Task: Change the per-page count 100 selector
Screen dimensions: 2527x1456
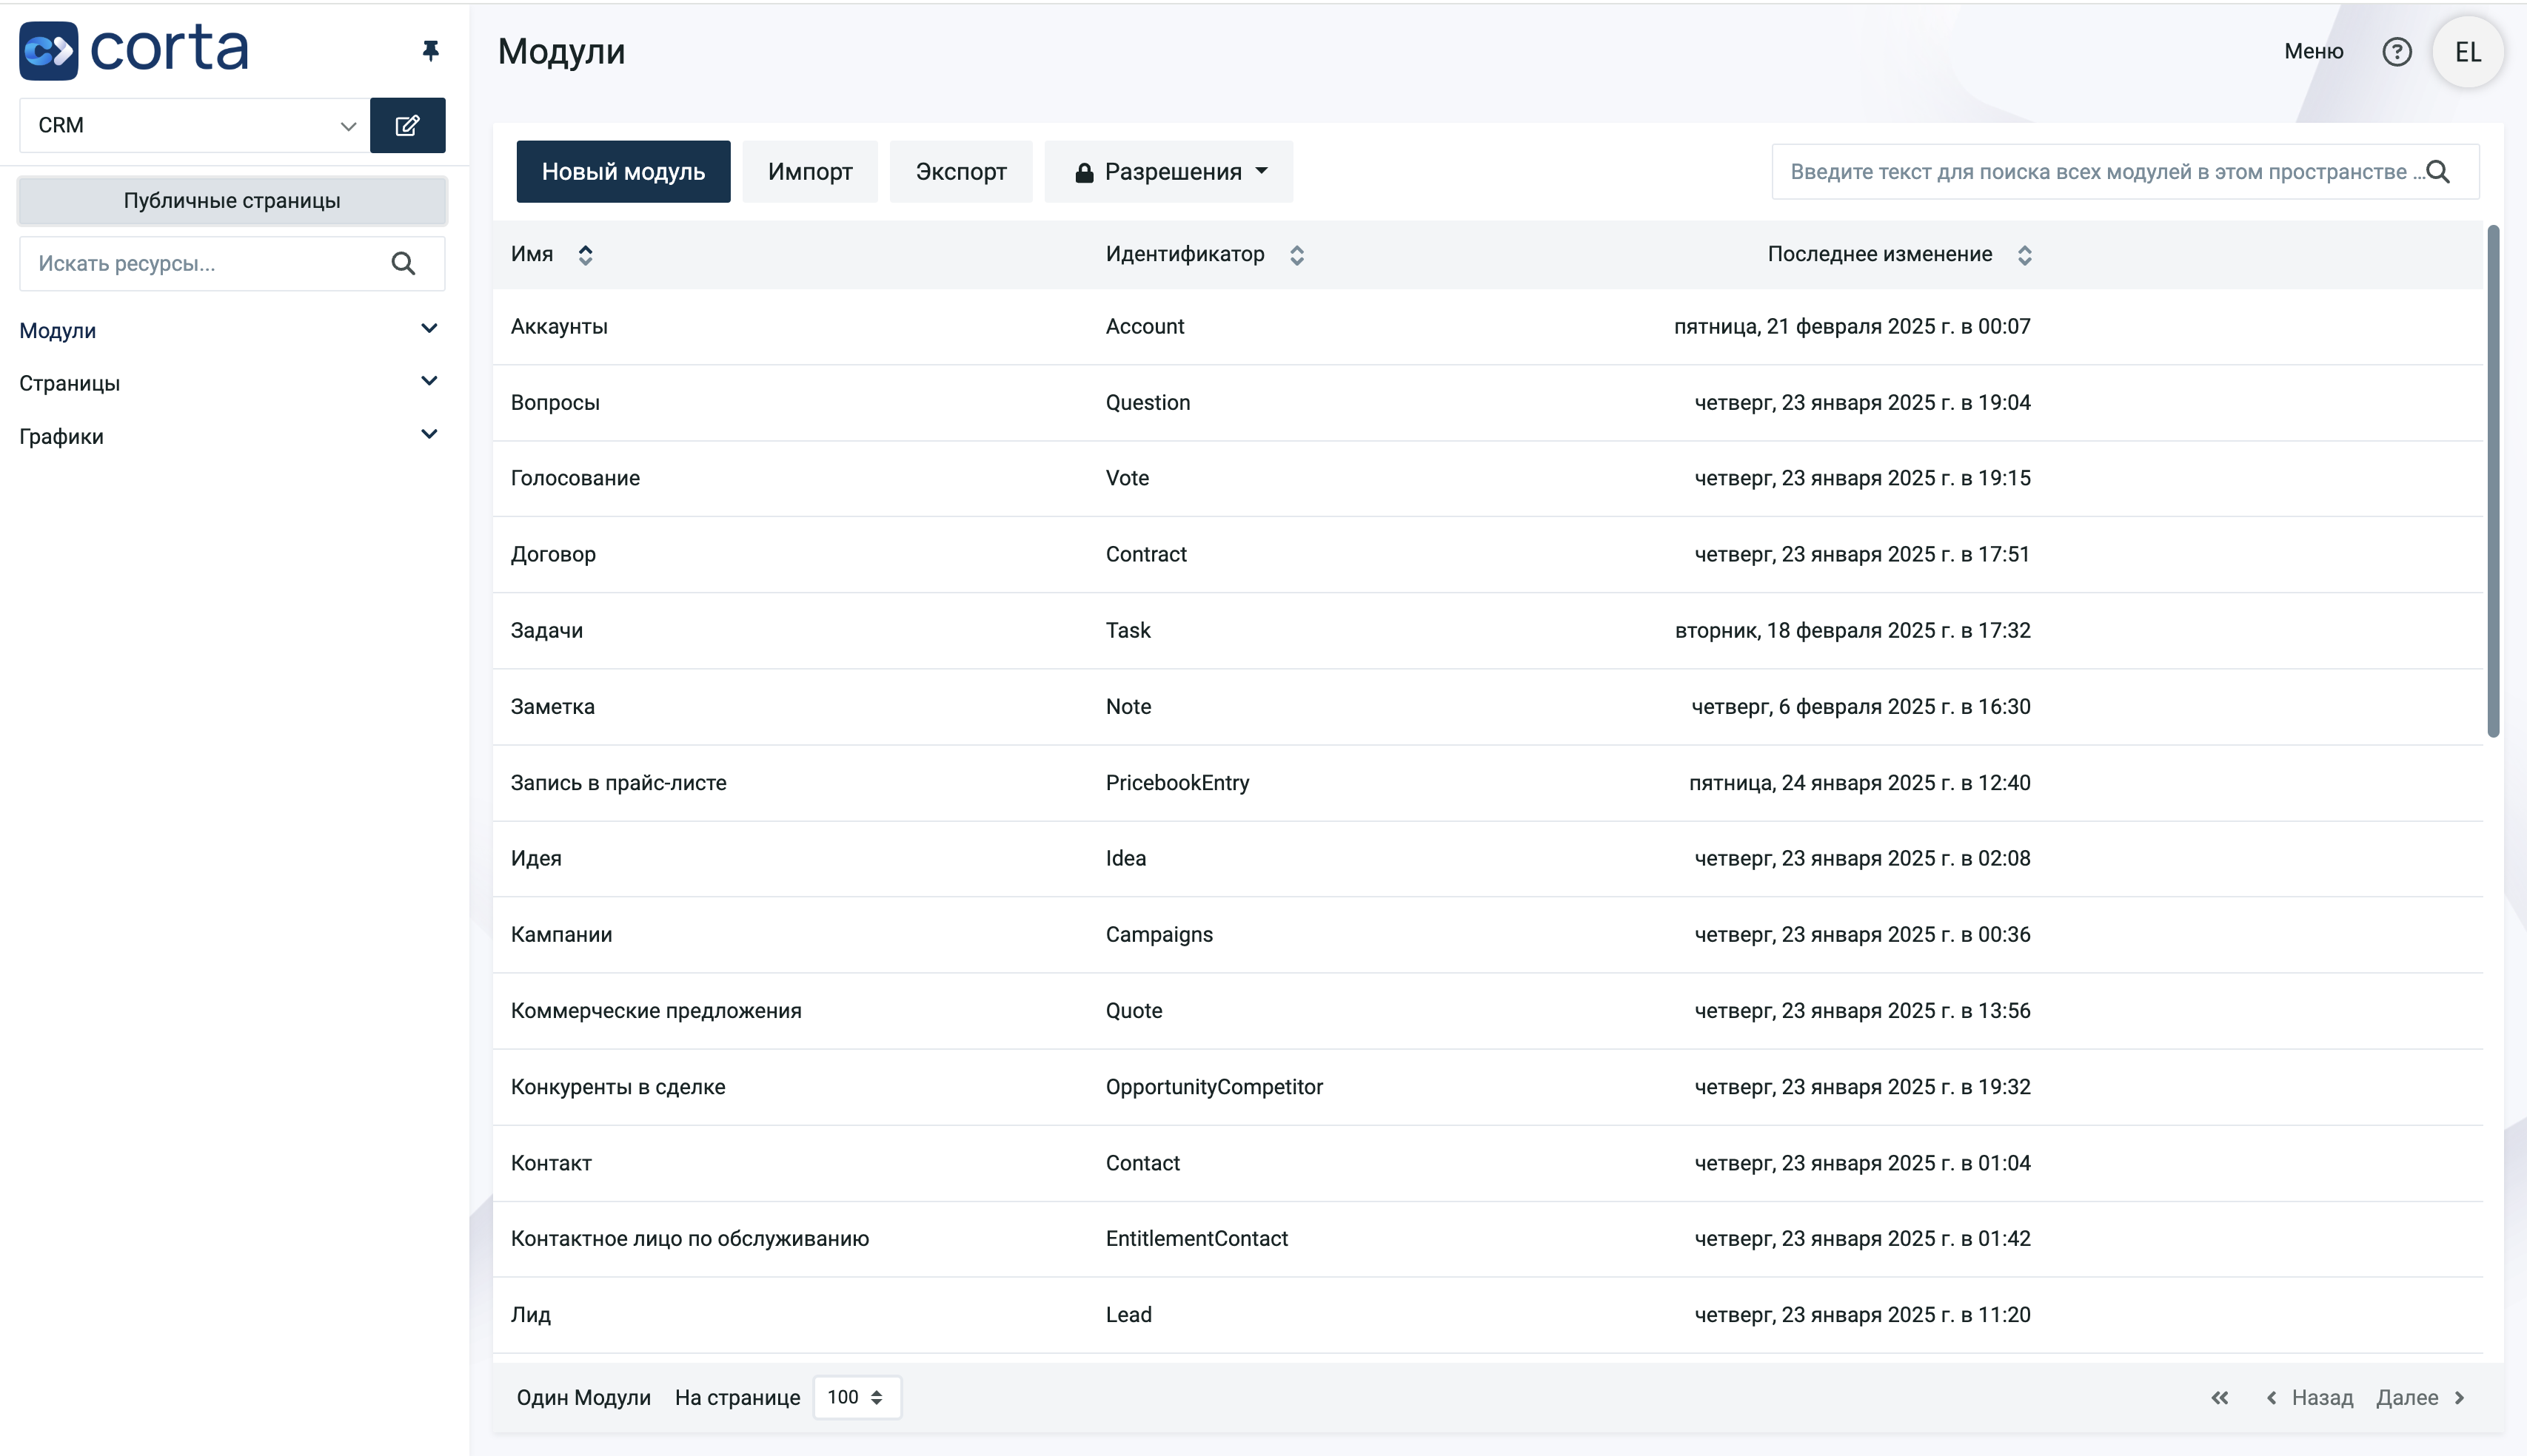Action: (857, 1397)
